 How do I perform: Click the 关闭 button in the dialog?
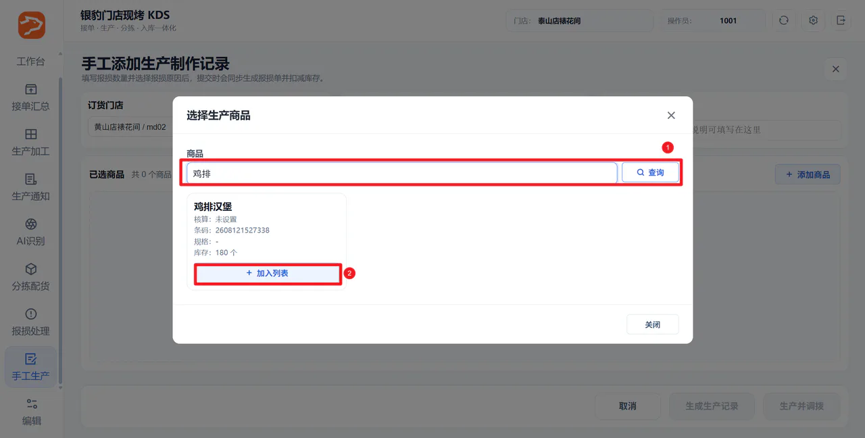point(652,324)
